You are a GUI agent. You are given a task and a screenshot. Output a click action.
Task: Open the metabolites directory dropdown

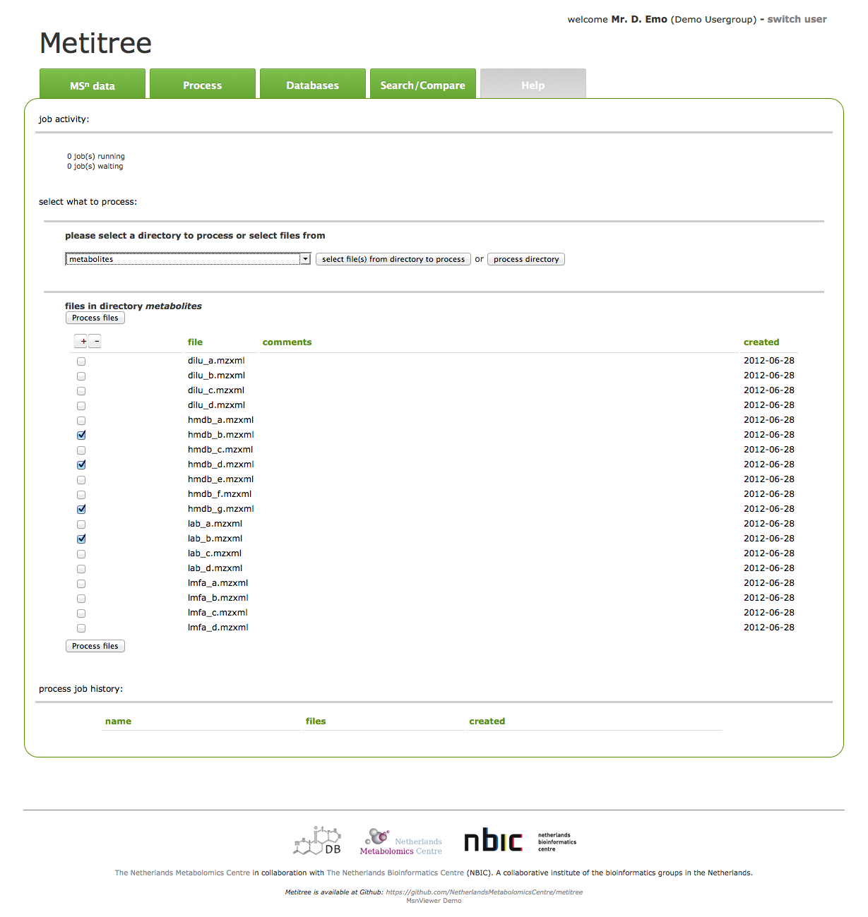[x=188, y=259]
